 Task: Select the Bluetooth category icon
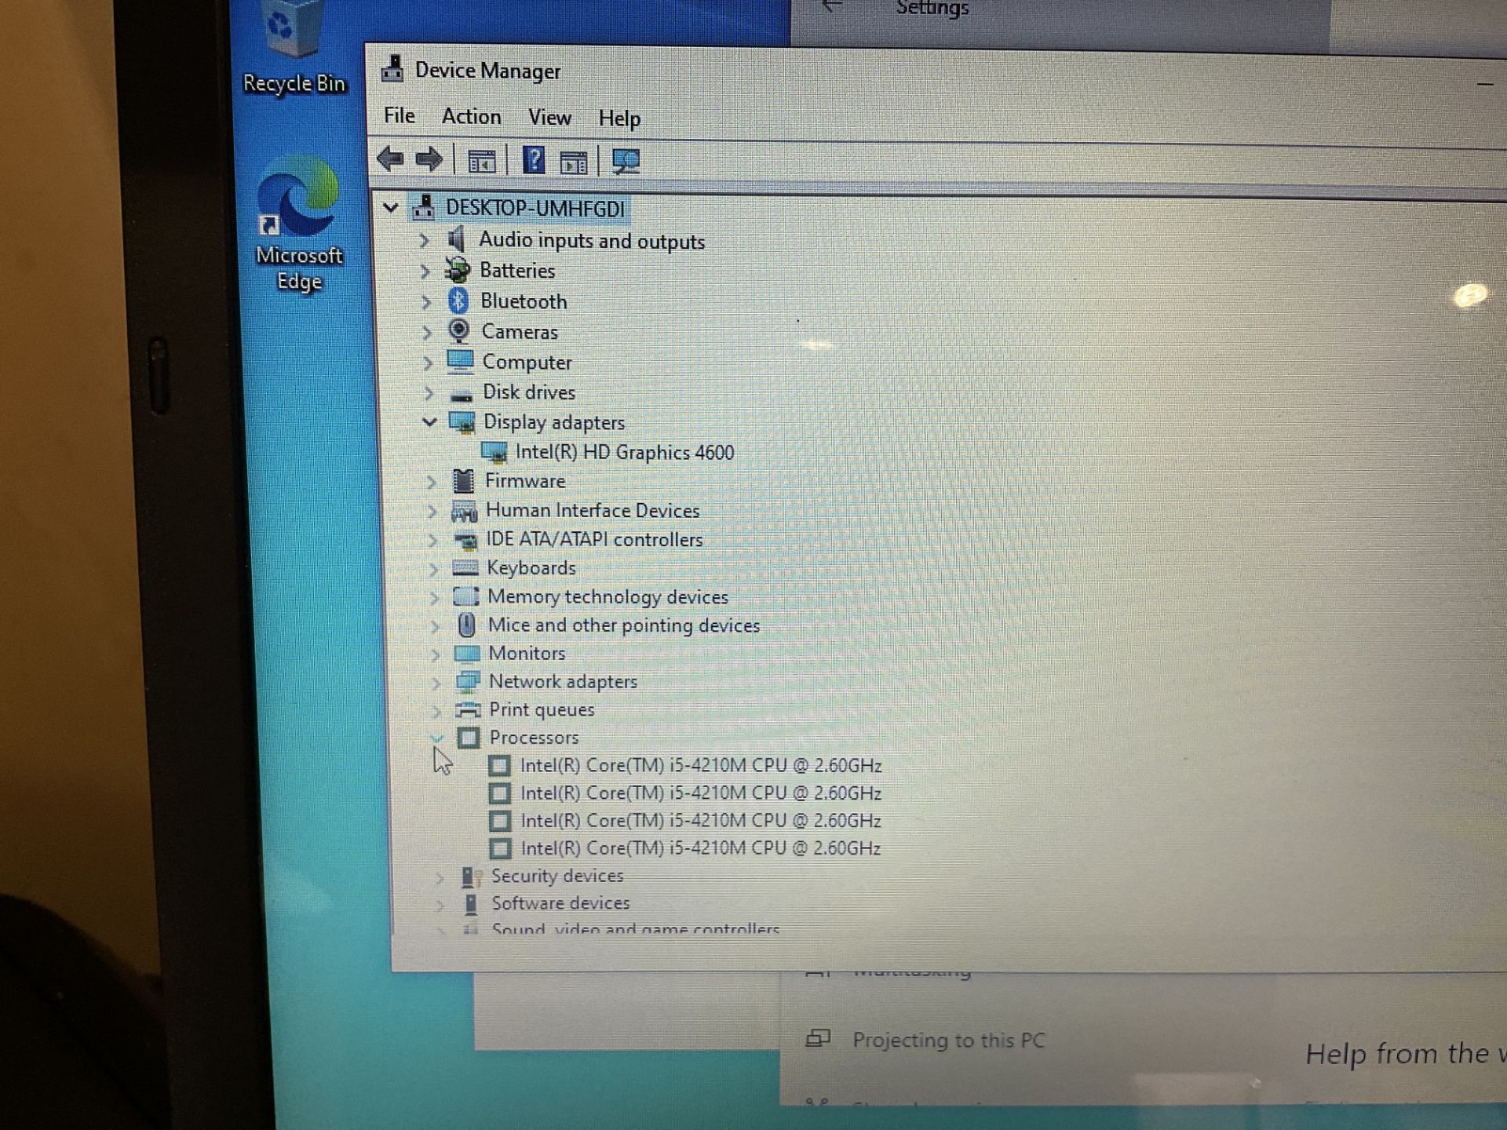pos(458,301)
